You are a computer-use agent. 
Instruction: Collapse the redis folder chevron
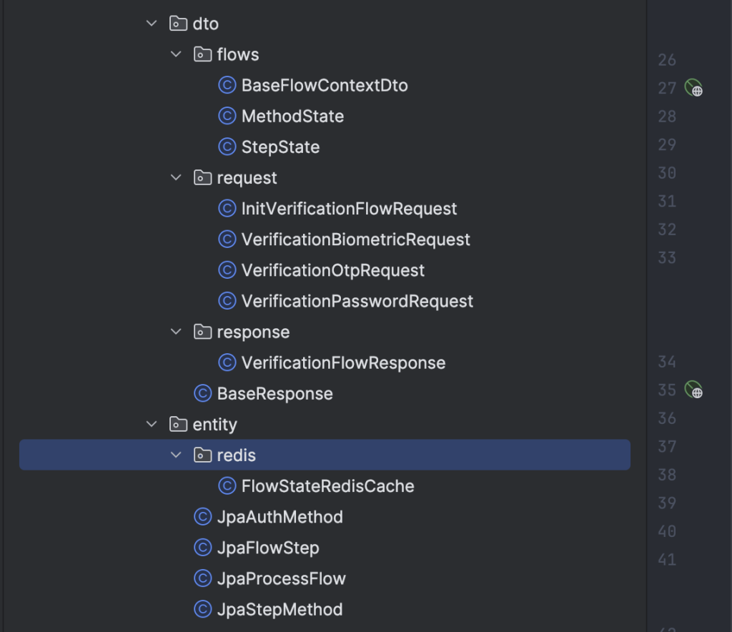(x=176, y=455)
